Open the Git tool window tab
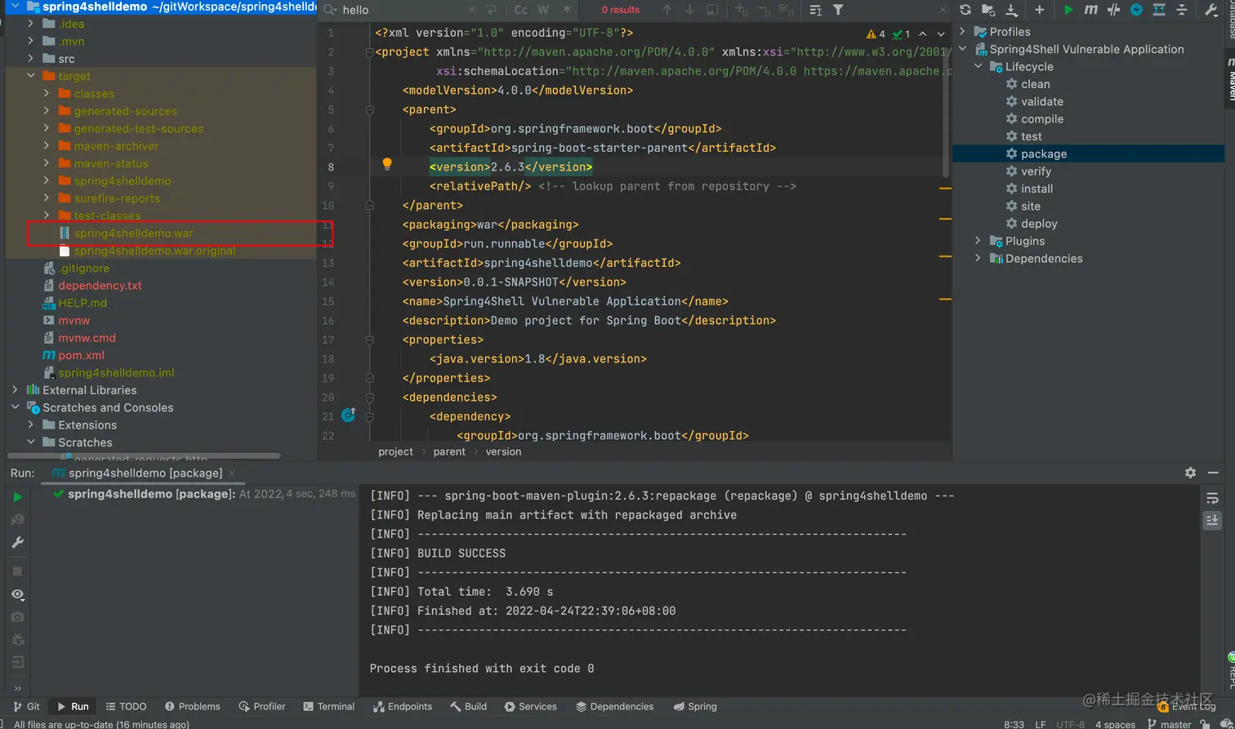The image size is (1235, 729). click(26, 706)
